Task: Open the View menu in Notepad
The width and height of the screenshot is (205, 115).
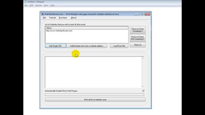Action: [46, 5]
